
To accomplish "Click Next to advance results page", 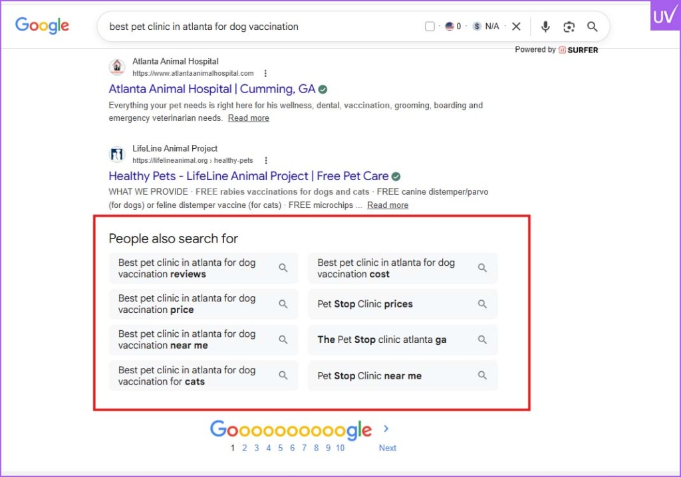I will coord(387,448).
